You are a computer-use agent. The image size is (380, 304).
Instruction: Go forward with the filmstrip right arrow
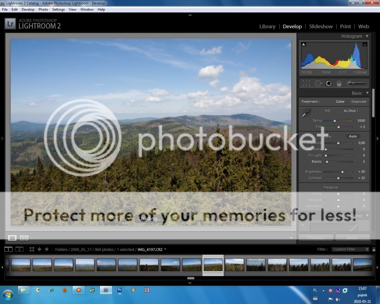point(47,249)
